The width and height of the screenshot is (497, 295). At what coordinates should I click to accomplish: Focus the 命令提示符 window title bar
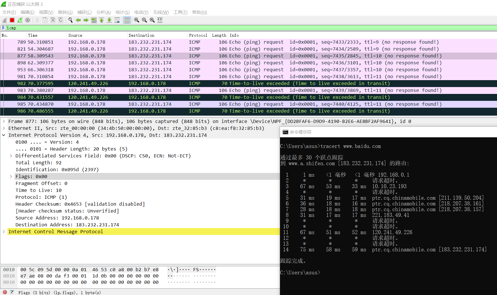click(389, 132)
